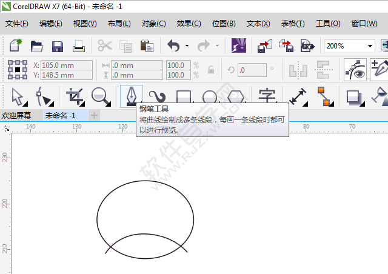Viewport: 388px width, 274px height.
Task: Click the ruler origin corner icon
Action: pyautogui.click(x=7, y=129)
